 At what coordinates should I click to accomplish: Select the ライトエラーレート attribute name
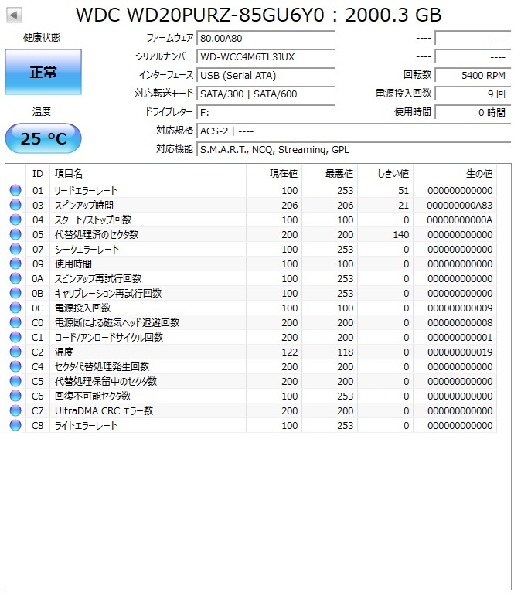[86, 426]
